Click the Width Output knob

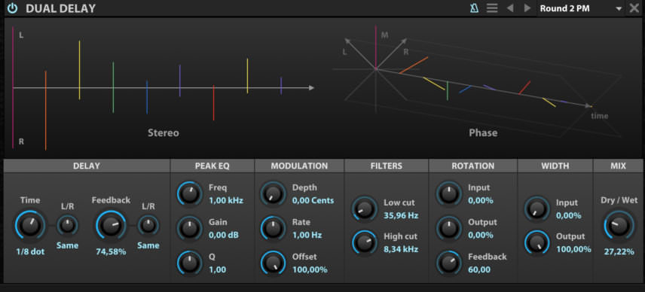click(537, 243)
